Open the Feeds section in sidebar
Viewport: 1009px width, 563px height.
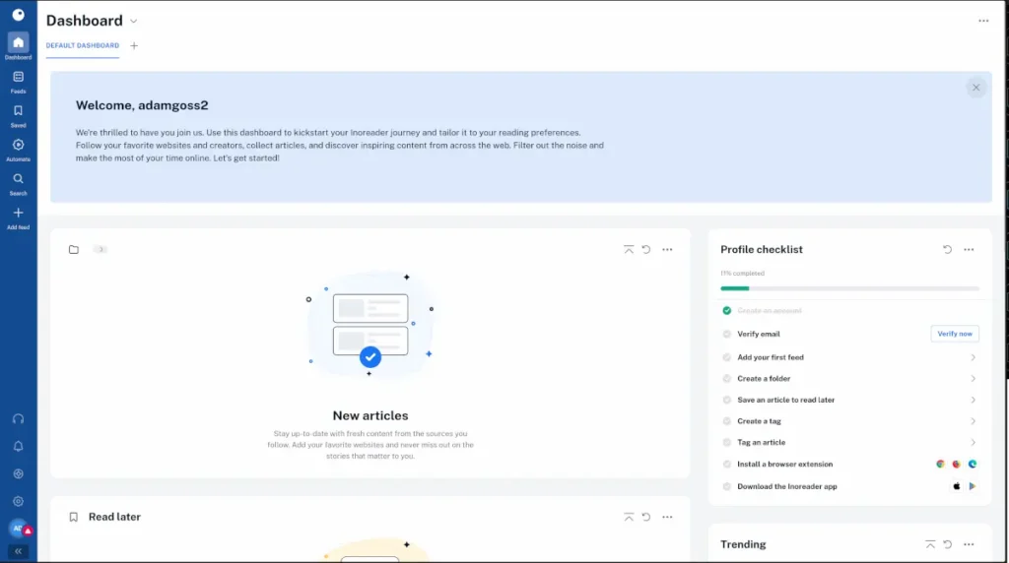coord(18,82)
